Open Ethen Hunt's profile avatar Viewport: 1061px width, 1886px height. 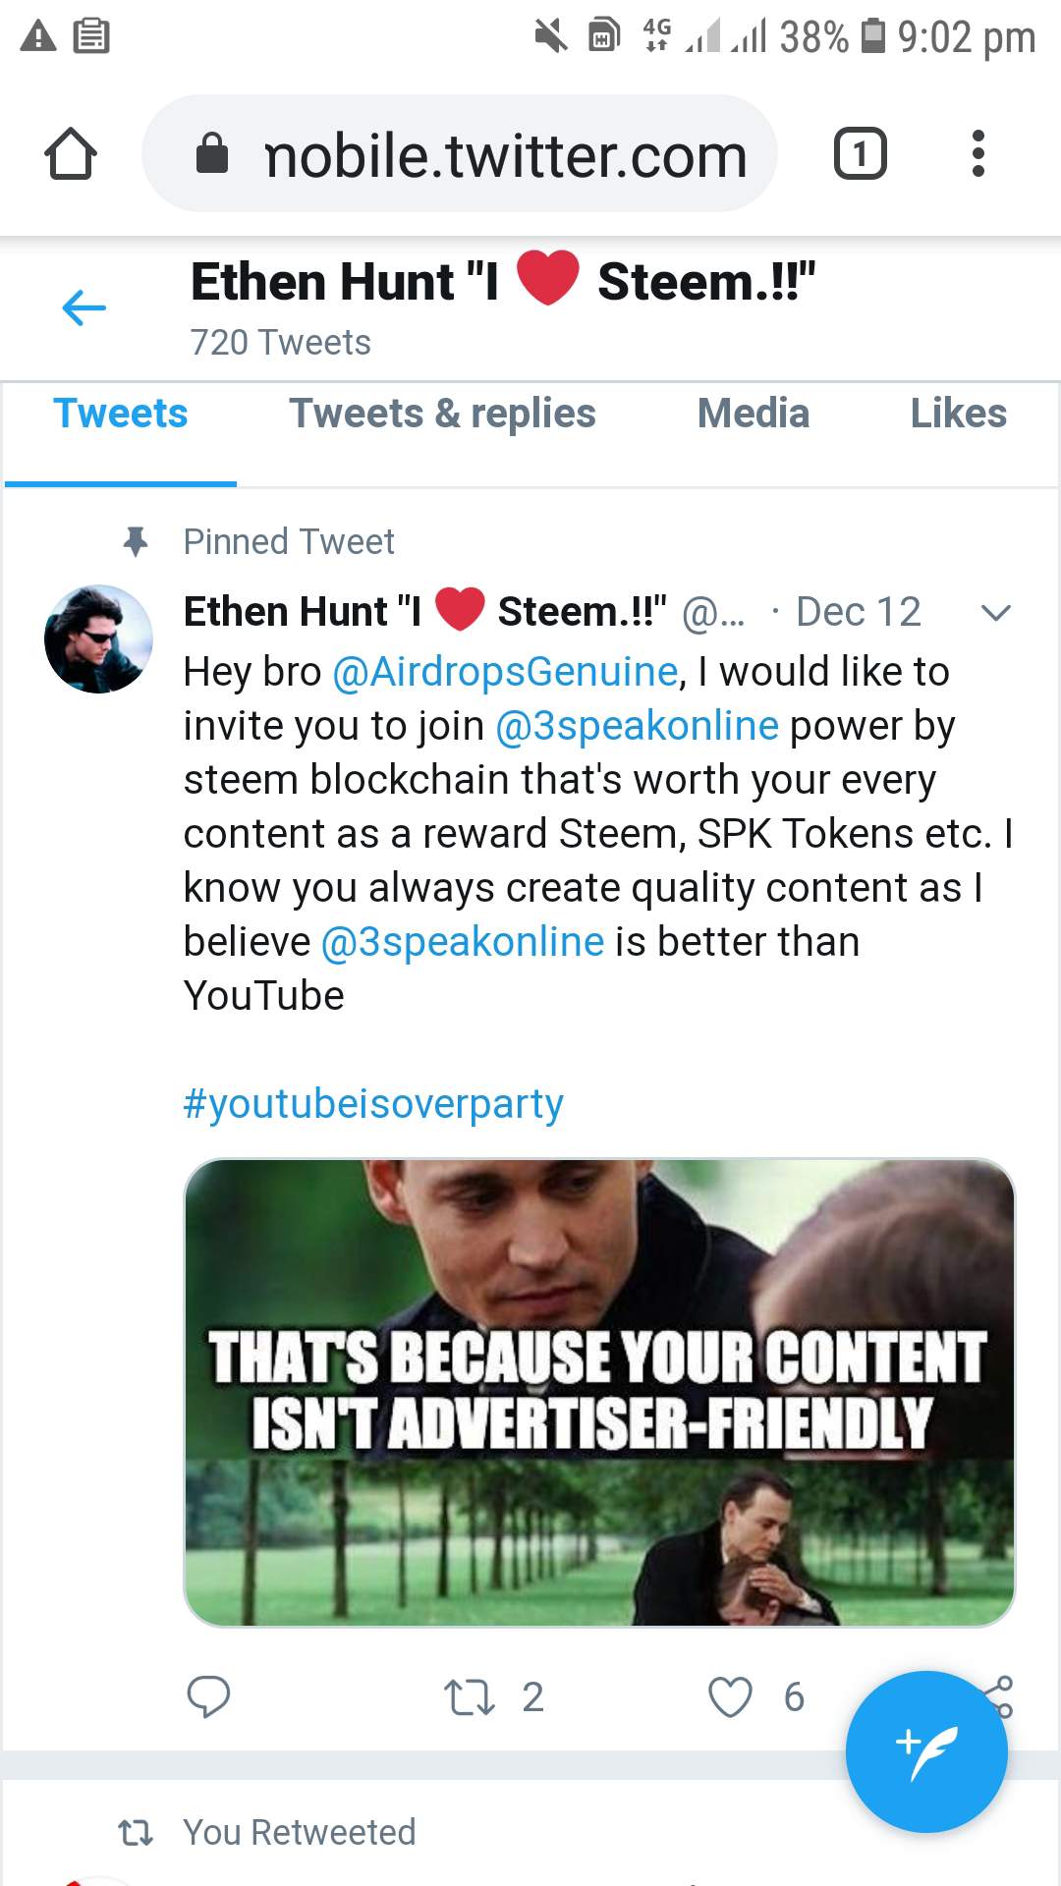pyautogui.click(x=98, y=639)
